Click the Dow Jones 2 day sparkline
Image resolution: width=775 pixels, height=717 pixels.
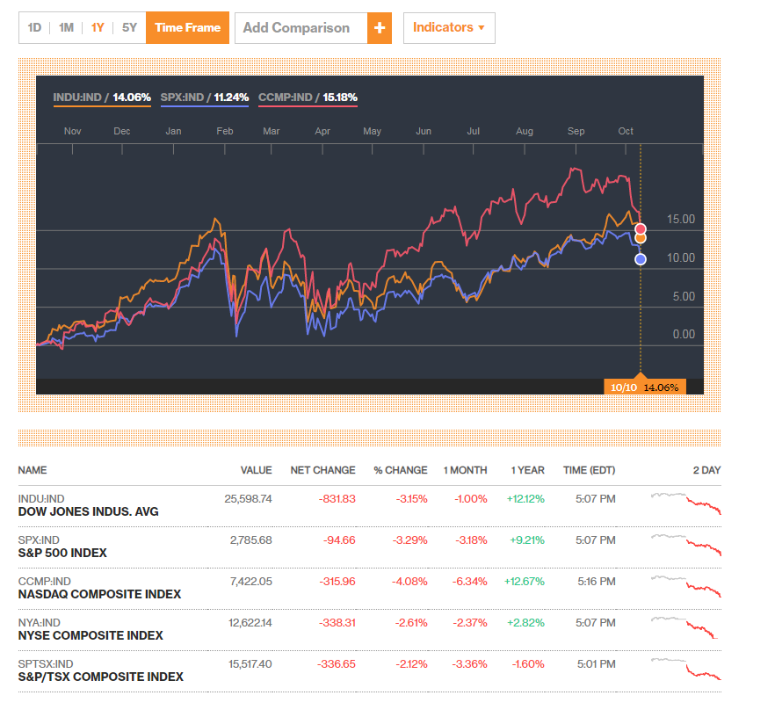click(x=686, y=503)
